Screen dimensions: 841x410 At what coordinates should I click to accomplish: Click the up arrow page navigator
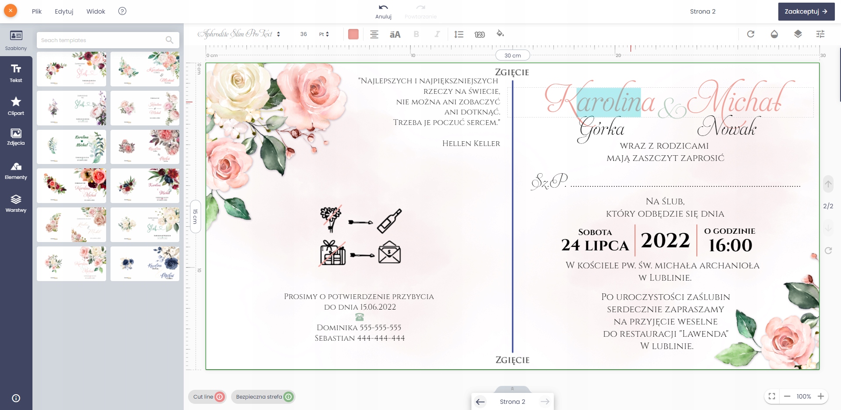coord(828,184)
